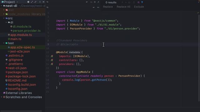Open person.provider.ts file
The width and height of the screenshot is (200, 112).
point(27,31)
